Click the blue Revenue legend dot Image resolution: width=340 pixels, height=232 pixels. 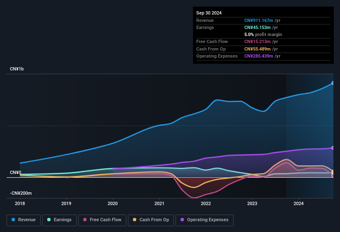click(14, 220)
